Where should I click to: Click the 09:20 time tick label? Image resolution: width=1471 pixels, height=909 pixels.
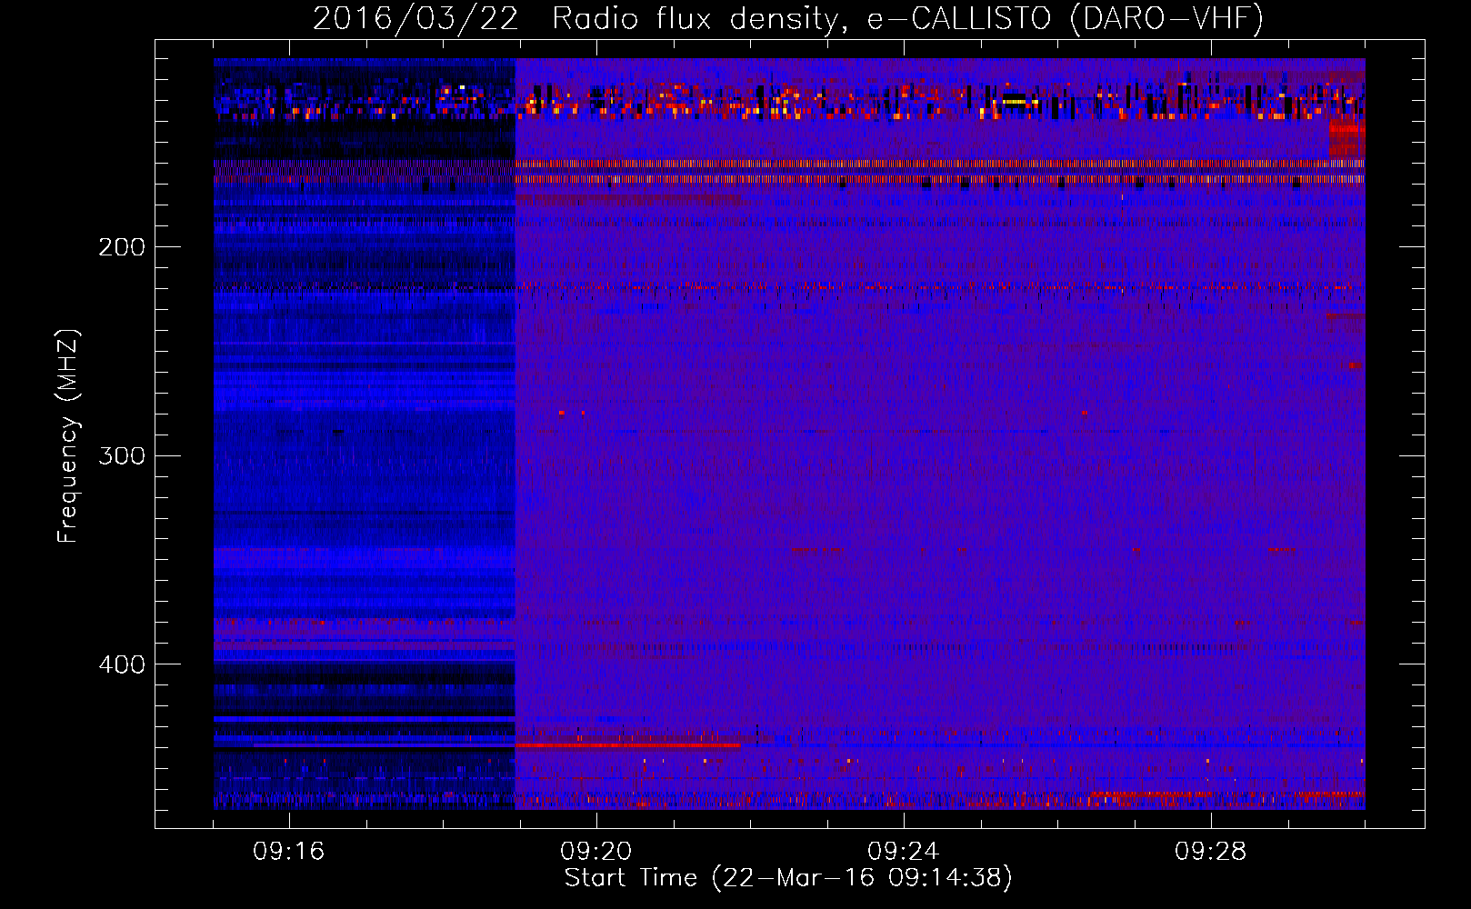coord(596,852)
